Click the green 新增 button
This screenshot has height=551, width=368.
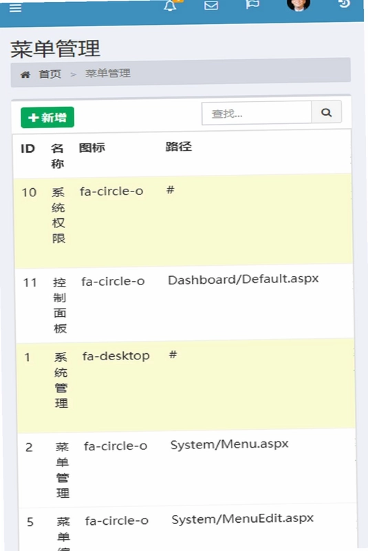tap(47, 117)
